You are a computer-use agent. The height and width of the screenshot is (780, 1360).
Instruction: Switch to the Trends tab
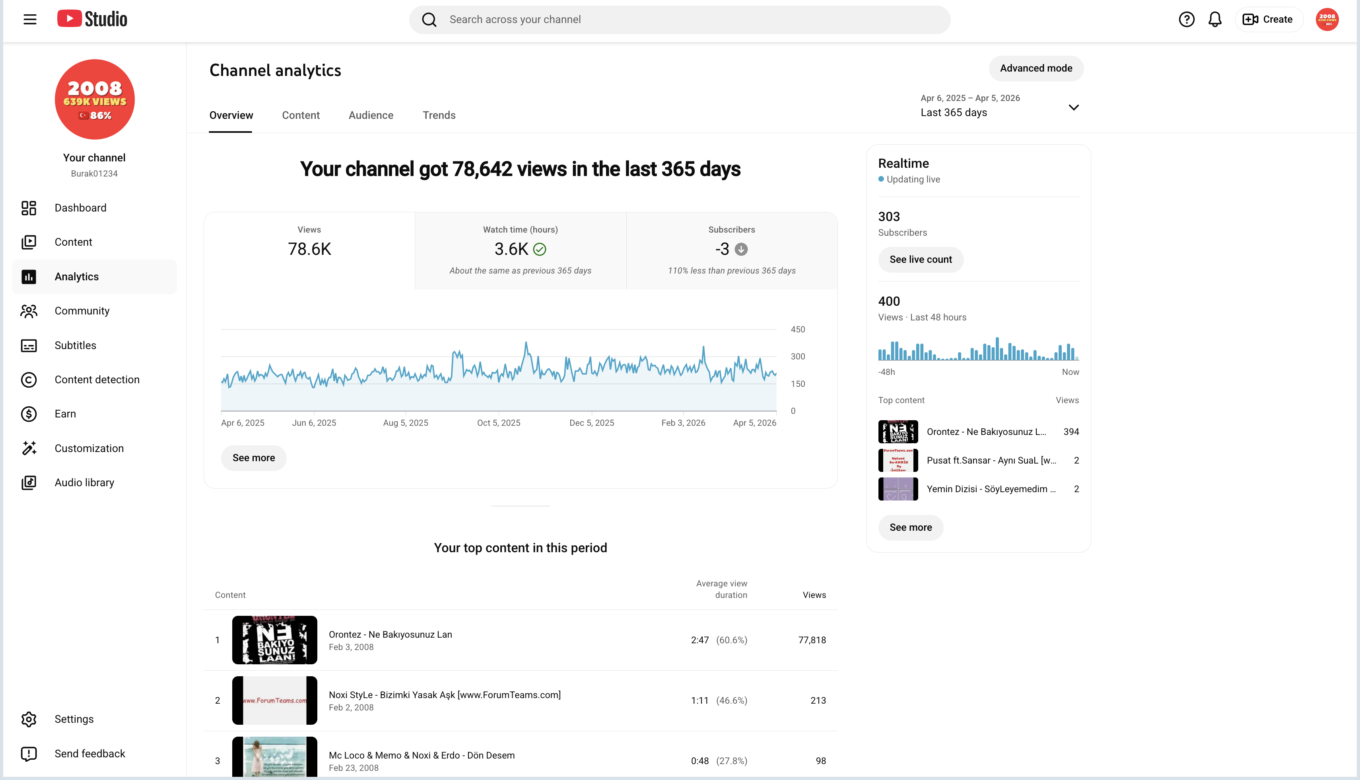tap(439, 115)
